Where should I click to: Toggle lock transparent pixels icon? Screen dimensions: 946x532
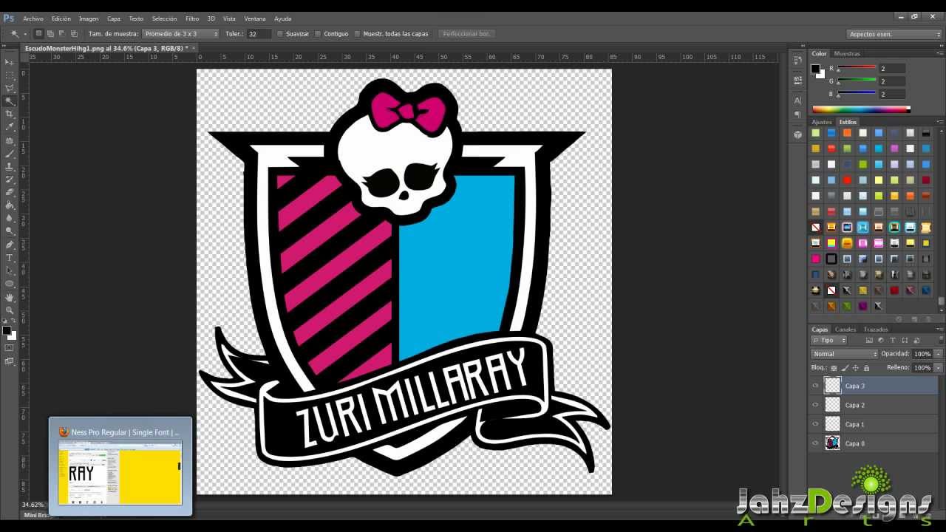coord(834,368)
